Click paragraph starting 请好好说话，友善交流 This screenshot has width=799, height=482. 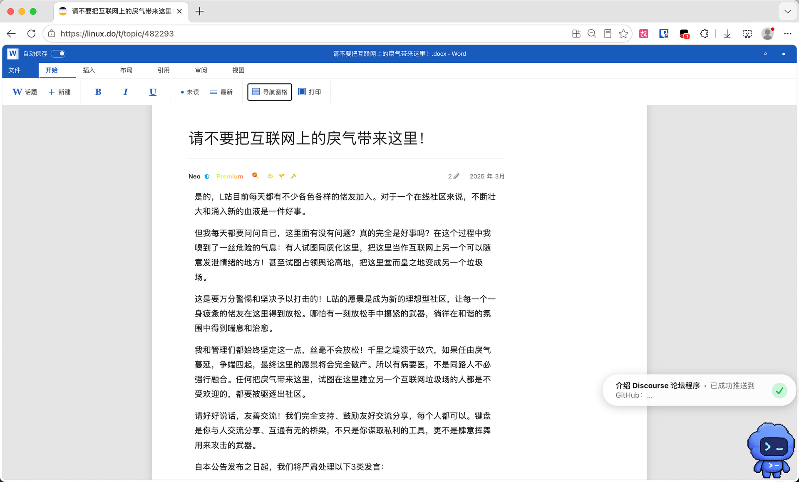tap(343, 430)
